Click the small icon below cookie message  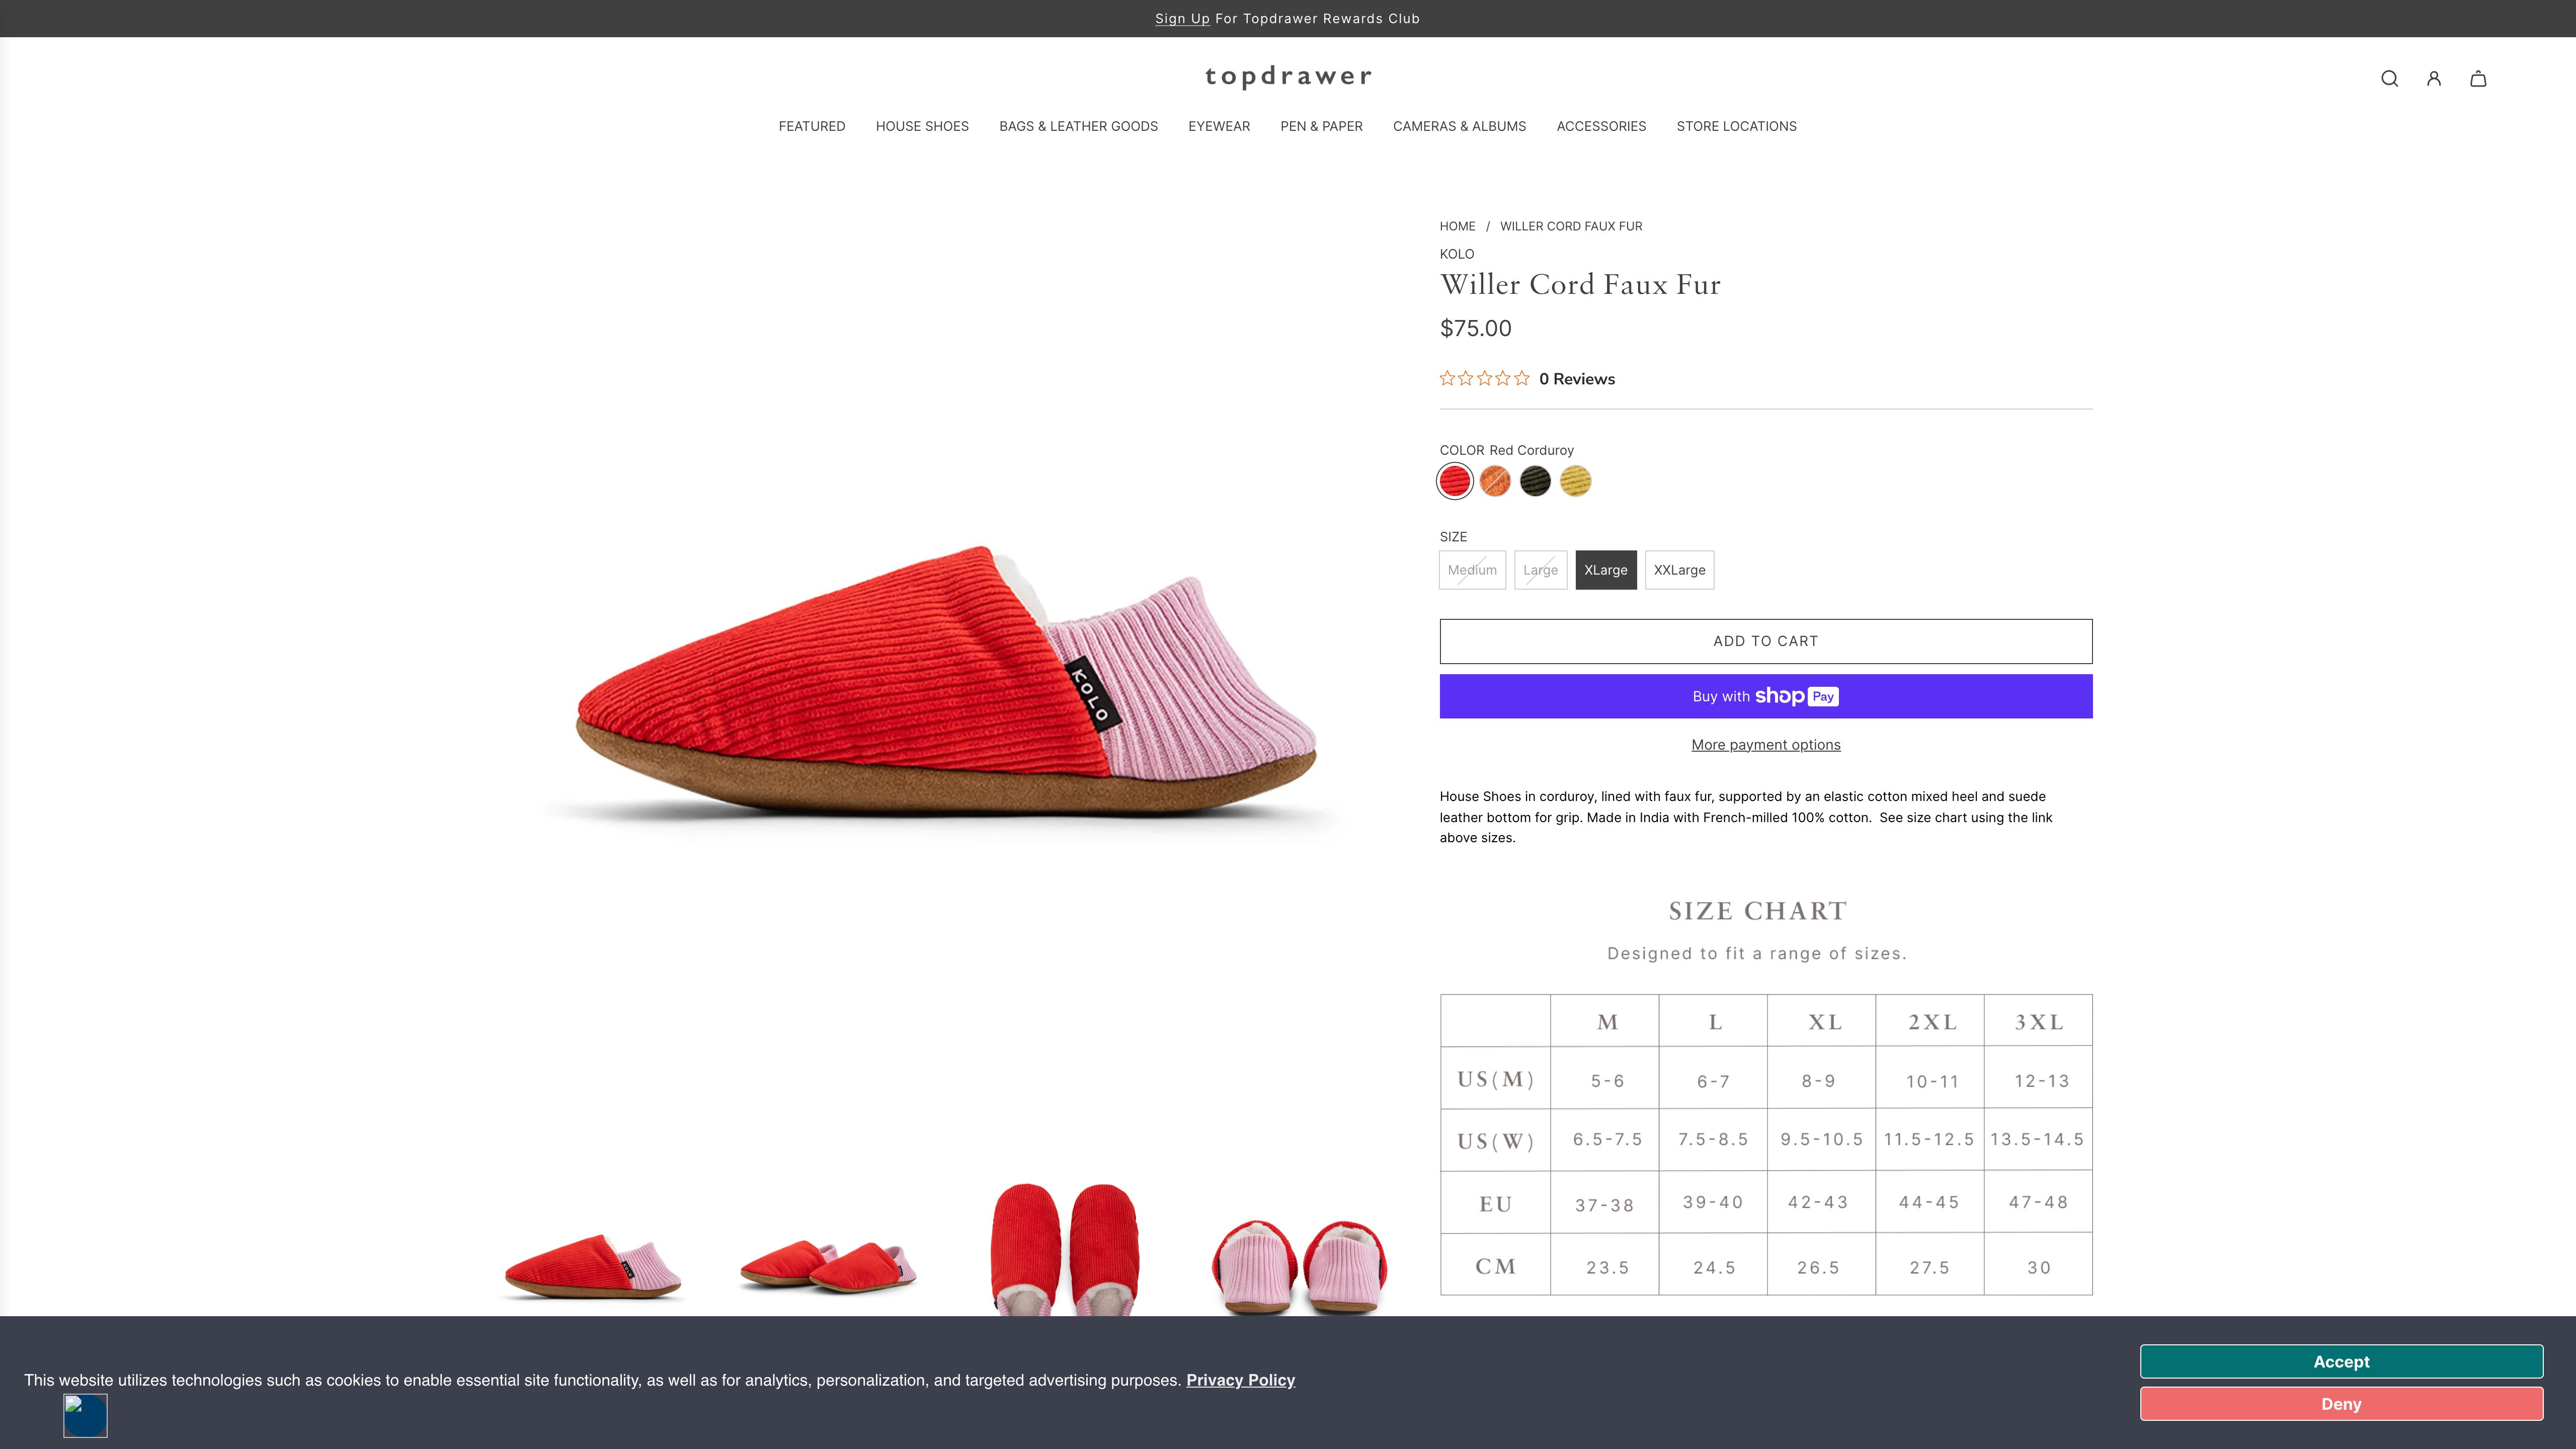(x=85, y=1415)
